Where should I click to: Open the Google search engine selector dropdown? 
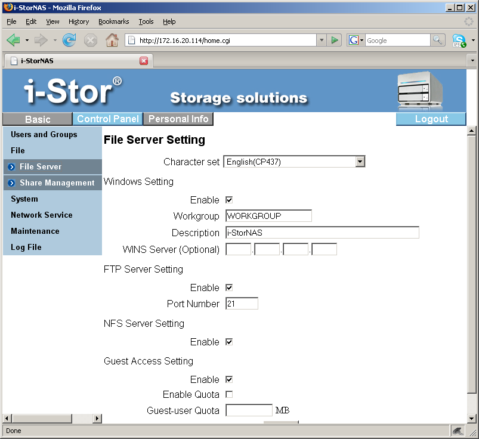(x=356, y=40)
